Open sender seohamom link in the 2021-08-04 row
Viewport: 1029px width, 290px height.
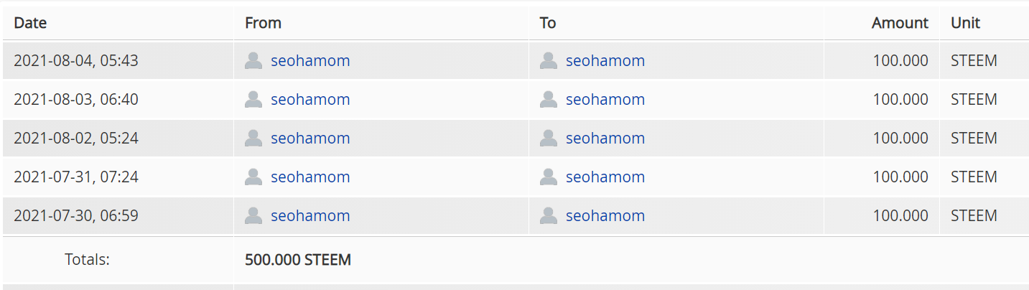[x=310, y=61]
